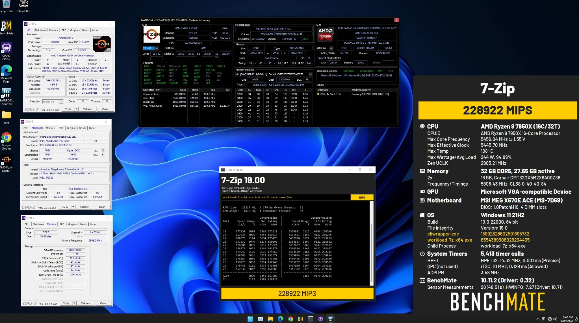Viewport: 579px width, 323px height.
Task: Open the HWiNFO64 shortcut on the desktop
Action: [x=6, y=95]
